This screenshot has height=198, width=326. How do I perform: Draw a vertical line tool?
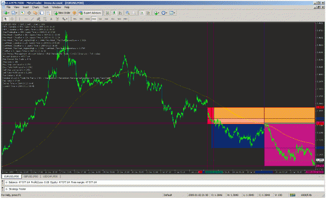[x=19, y=19]
